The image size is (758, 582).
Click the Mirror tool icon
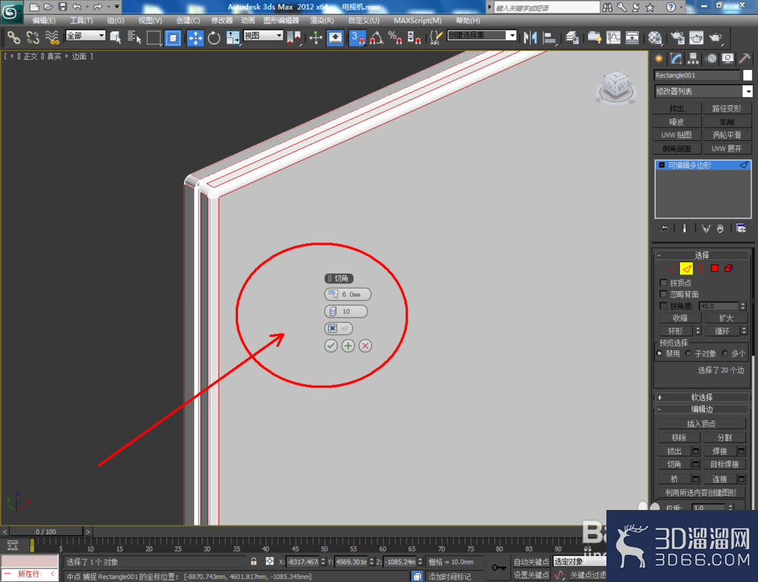(x=531, y=37)
